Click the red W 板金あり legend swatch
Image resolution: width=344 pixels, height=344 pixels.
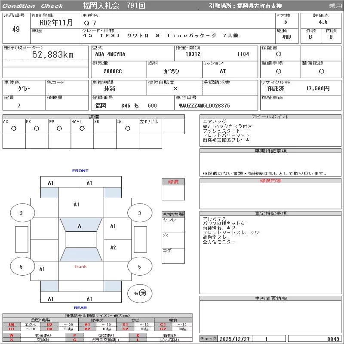[12, 335]
